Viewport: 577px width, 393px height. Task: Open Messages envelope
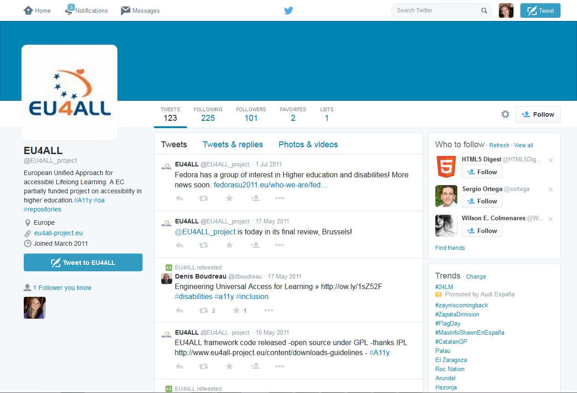coord(140,10)
